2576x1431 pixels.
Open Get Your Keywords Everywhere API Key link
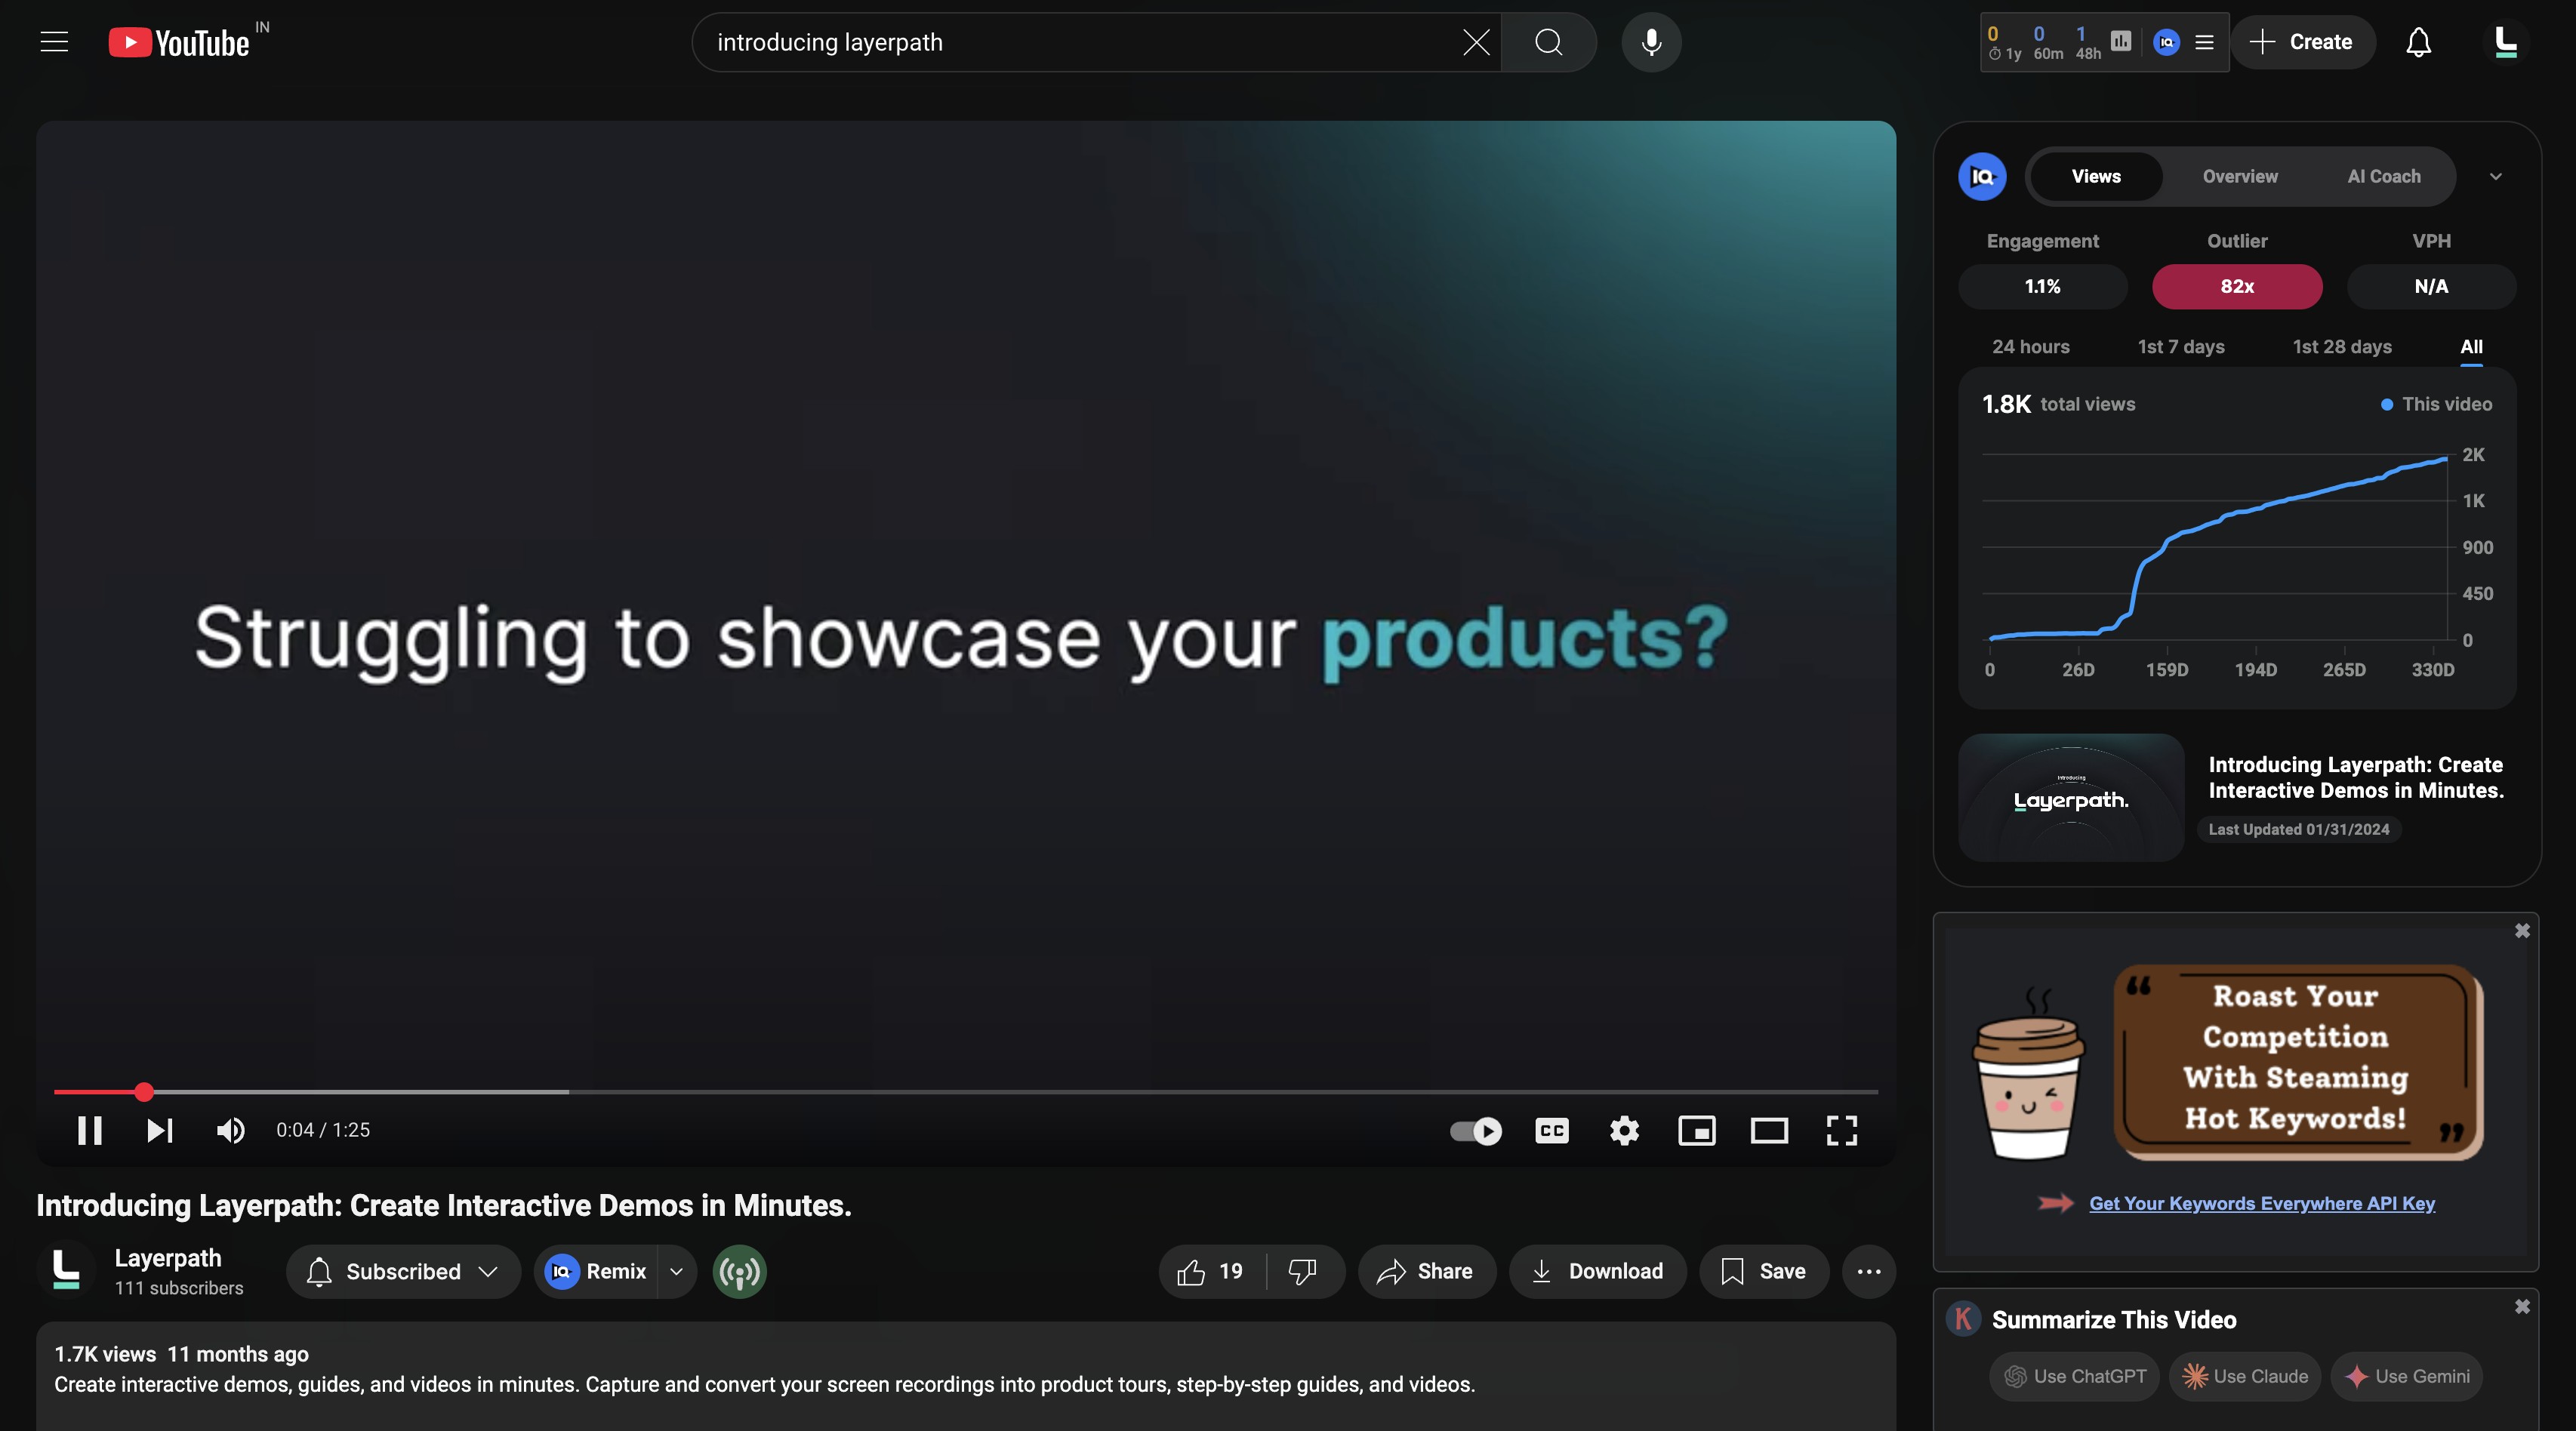[2262, 1203]
